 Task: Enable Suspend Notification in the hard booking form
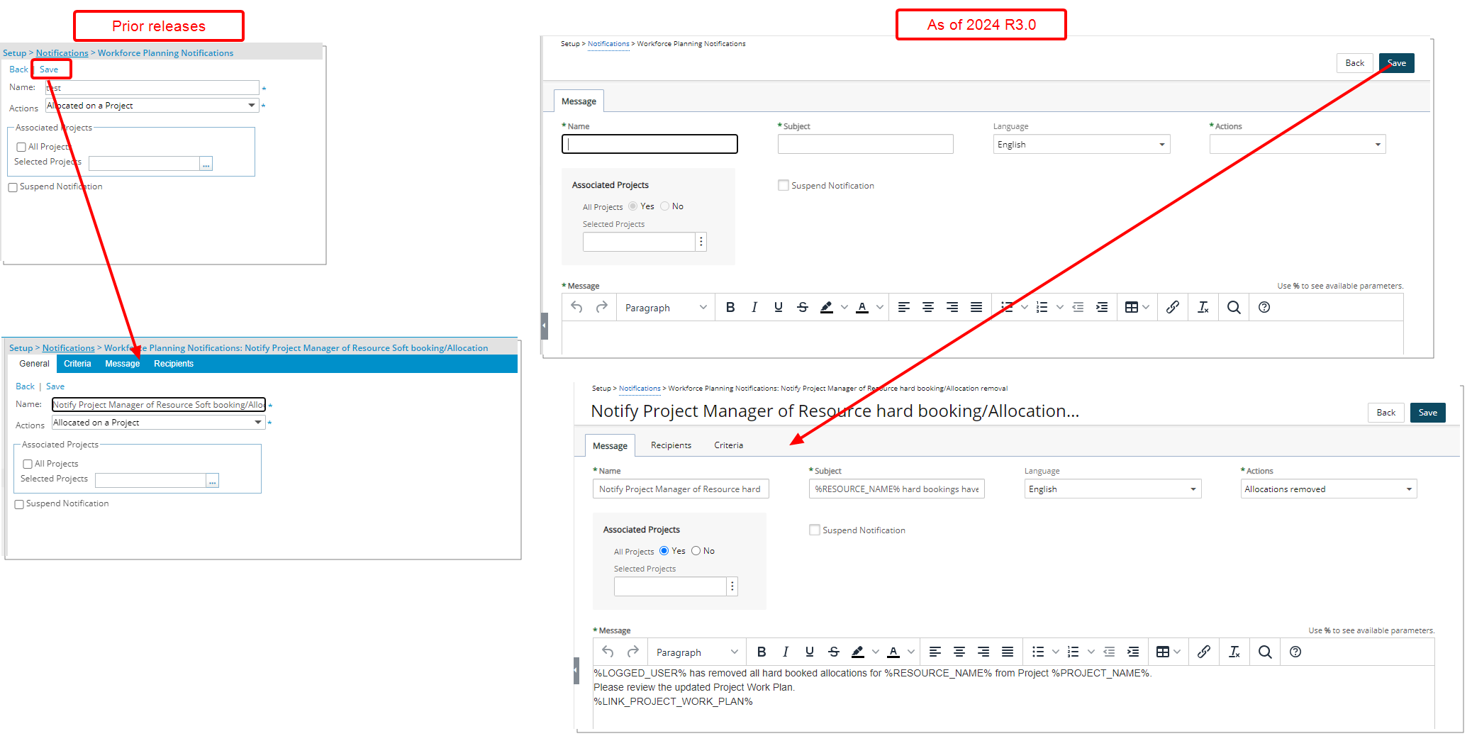click(815, 530)
